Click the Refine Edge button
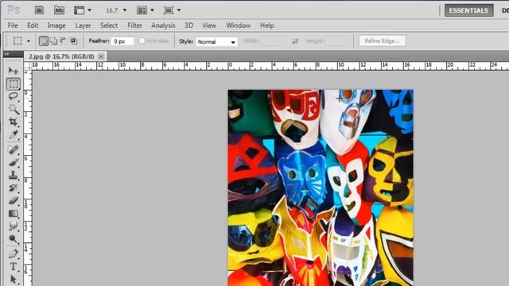Image resolution: width=509 pixels, height=286 pixels. pos(382,41)
